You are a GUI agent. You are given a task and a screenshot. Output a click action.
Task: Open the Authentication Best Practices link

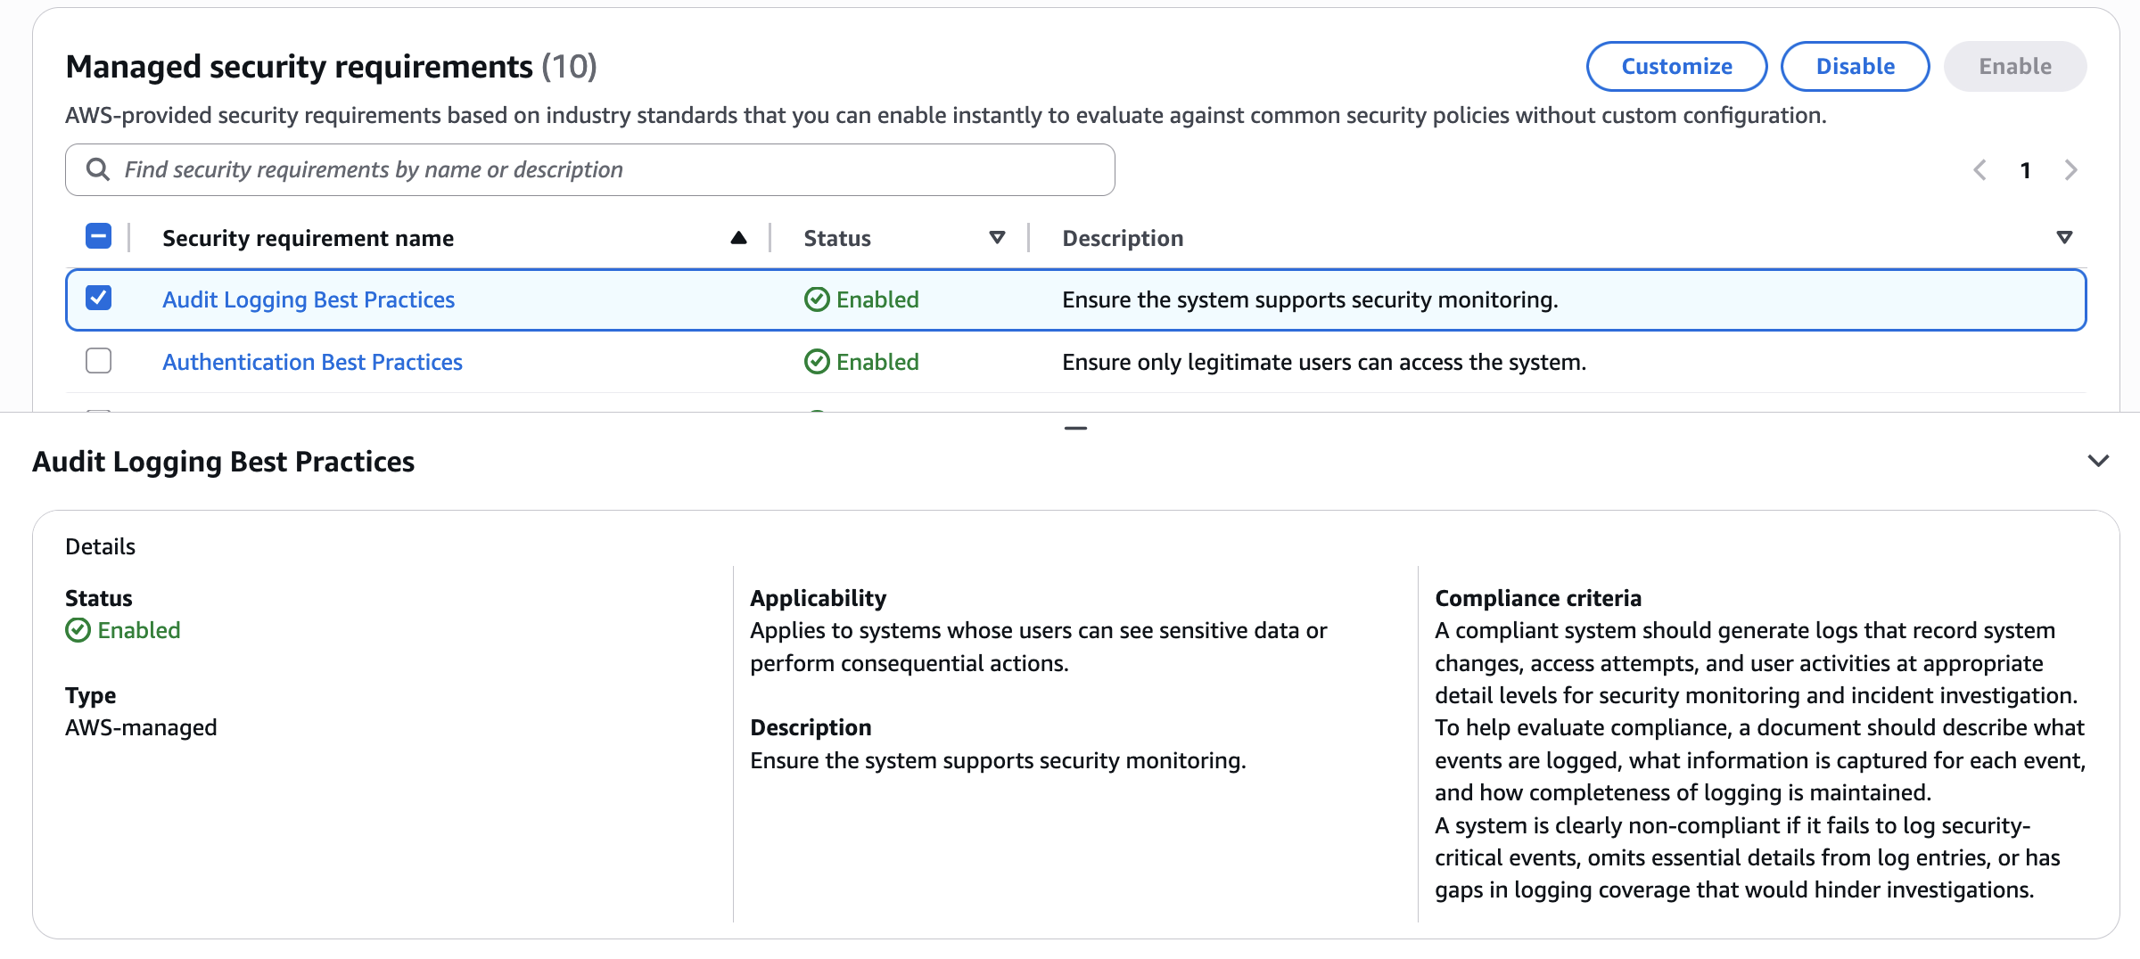click(x=312, y=362)
